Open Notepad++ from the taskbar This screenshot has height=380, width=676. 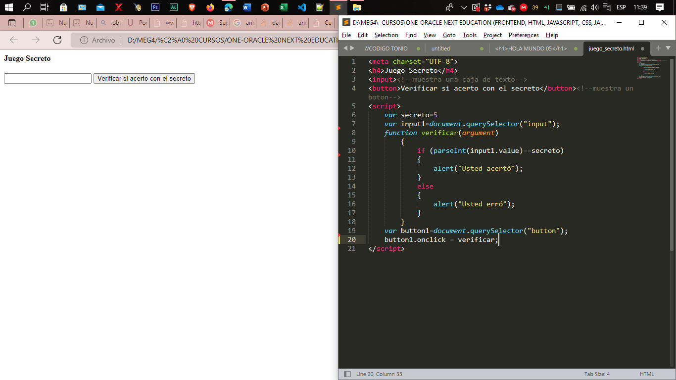pyautogui.click(x=320, y=7)
